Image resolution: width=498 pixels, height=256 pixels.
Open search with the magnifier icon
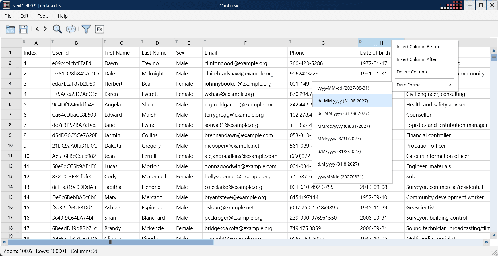click(x=58, y=29)
